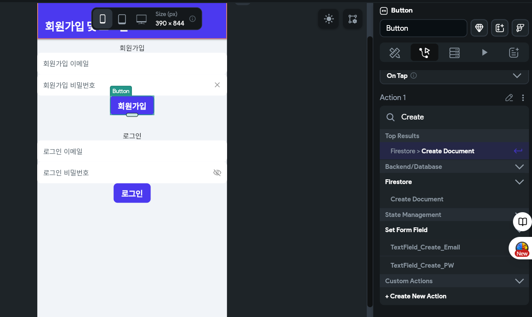Click the vertical scrollbar beside properties panel
The width and height of the screenshot is (532, 317).
pos(370,171)
